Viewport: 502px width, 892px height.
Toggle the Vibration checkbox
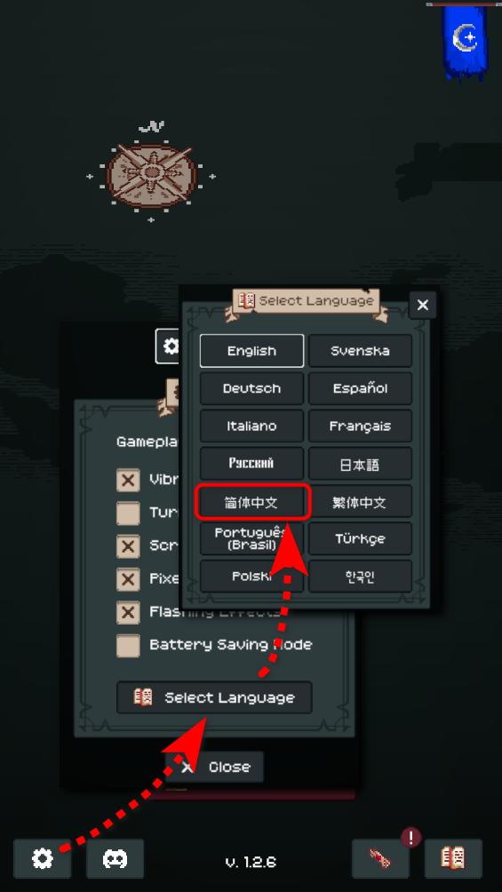click(128, 480)
